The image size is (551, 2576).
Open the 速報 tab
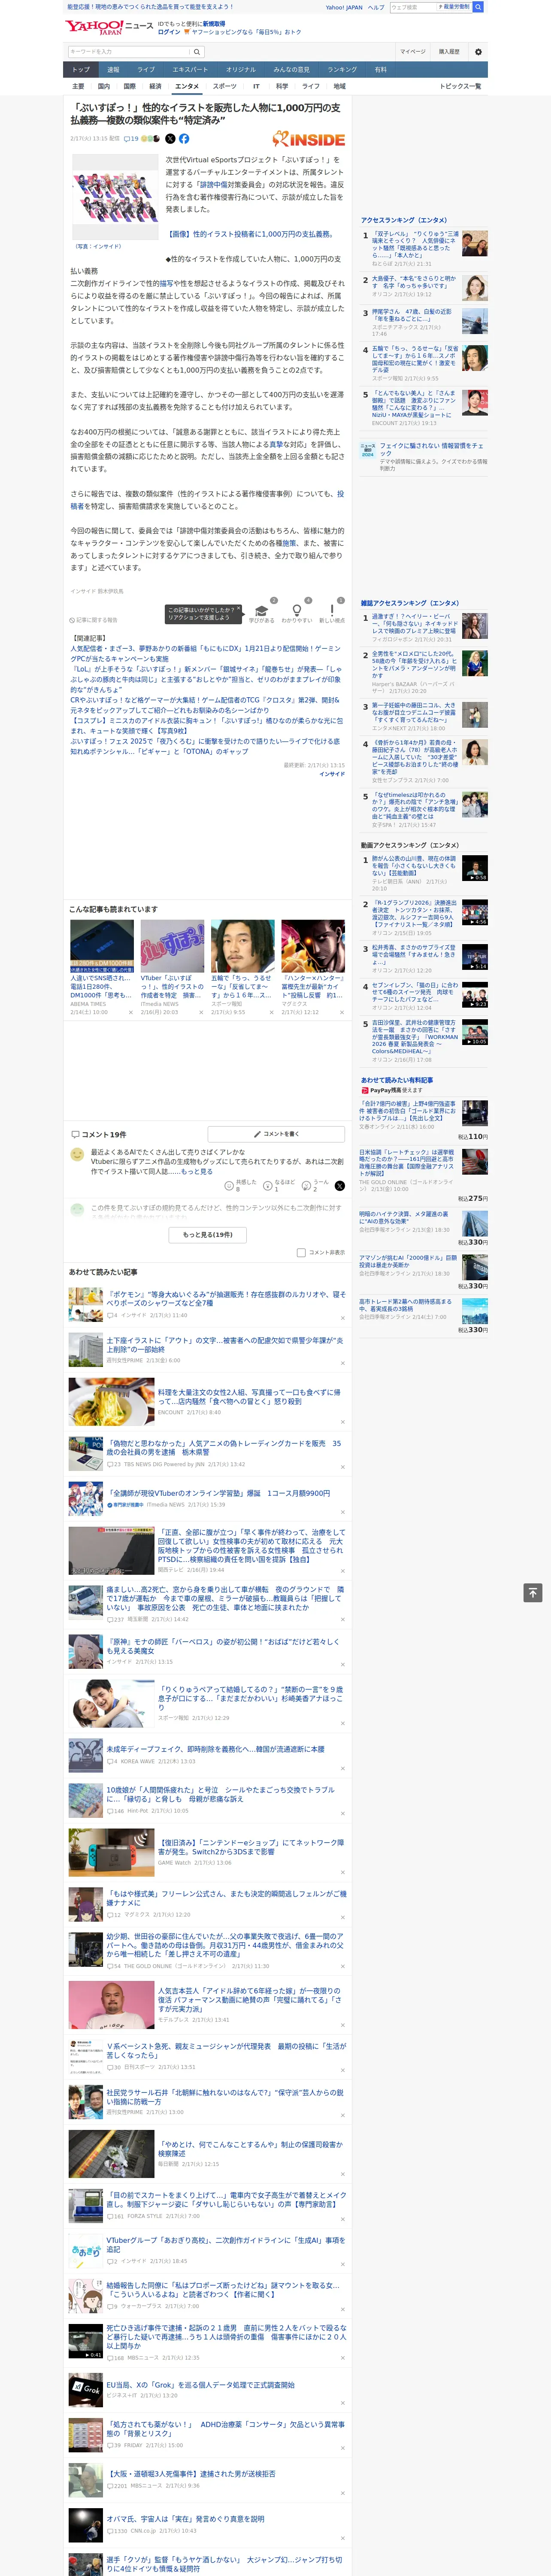(x=113, y=70)
